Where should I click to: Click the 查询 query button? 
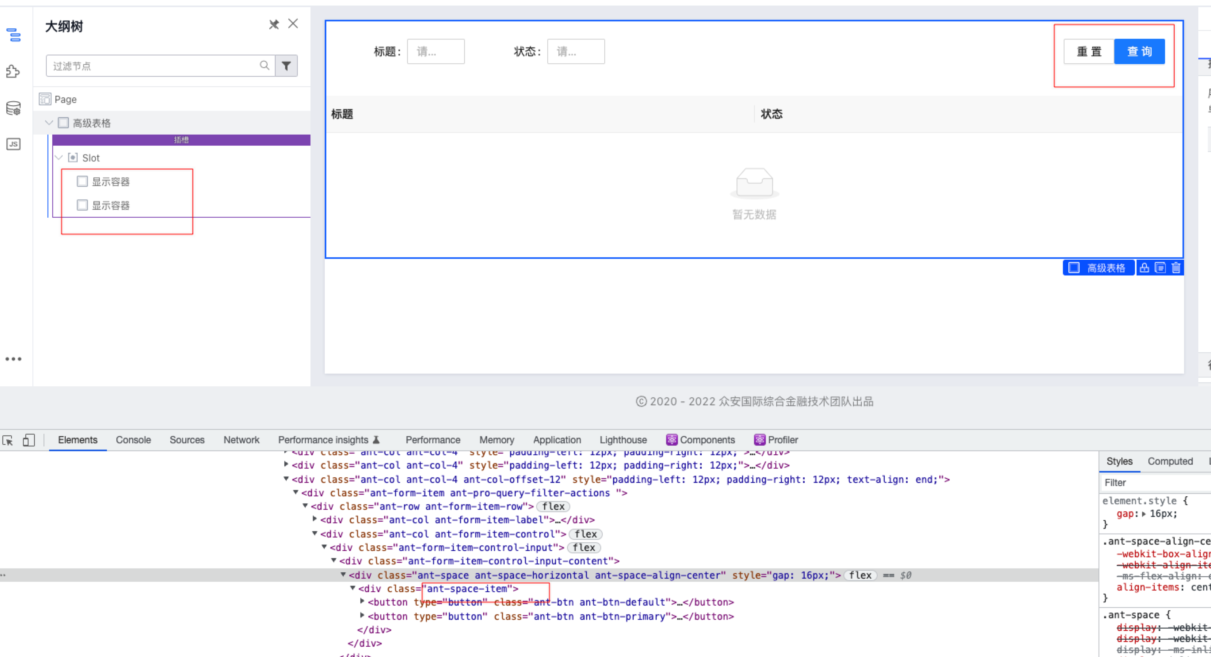pos(1139,51)
